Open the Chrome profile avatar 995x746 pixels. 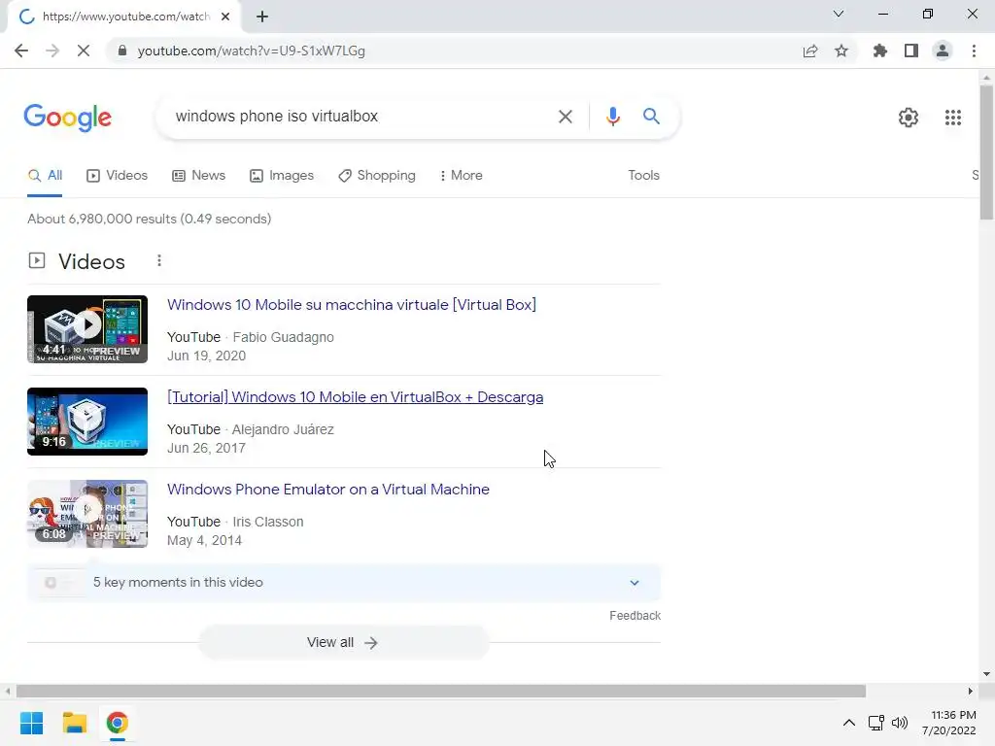pos(943,51)
